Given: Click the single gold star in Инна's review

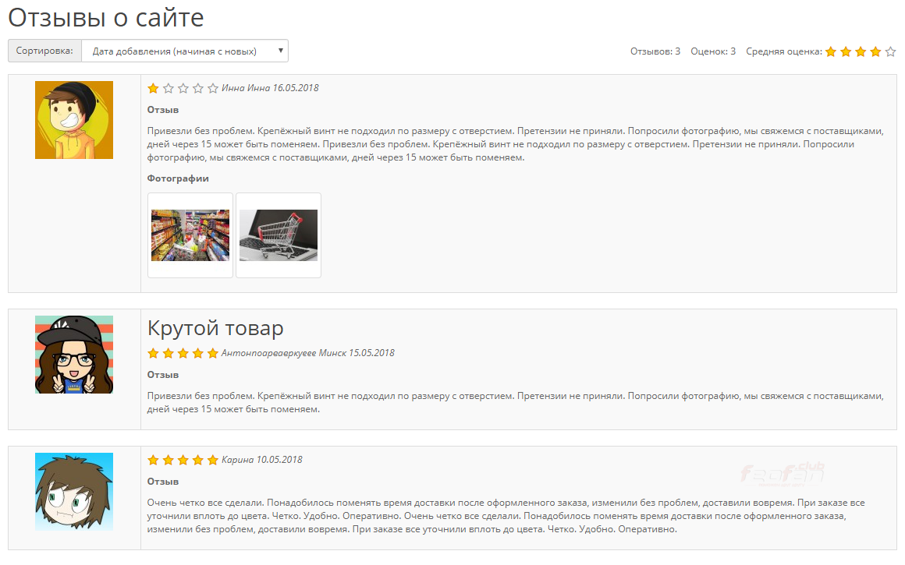Looking at the screenshot, I should [x=153, y=88].
